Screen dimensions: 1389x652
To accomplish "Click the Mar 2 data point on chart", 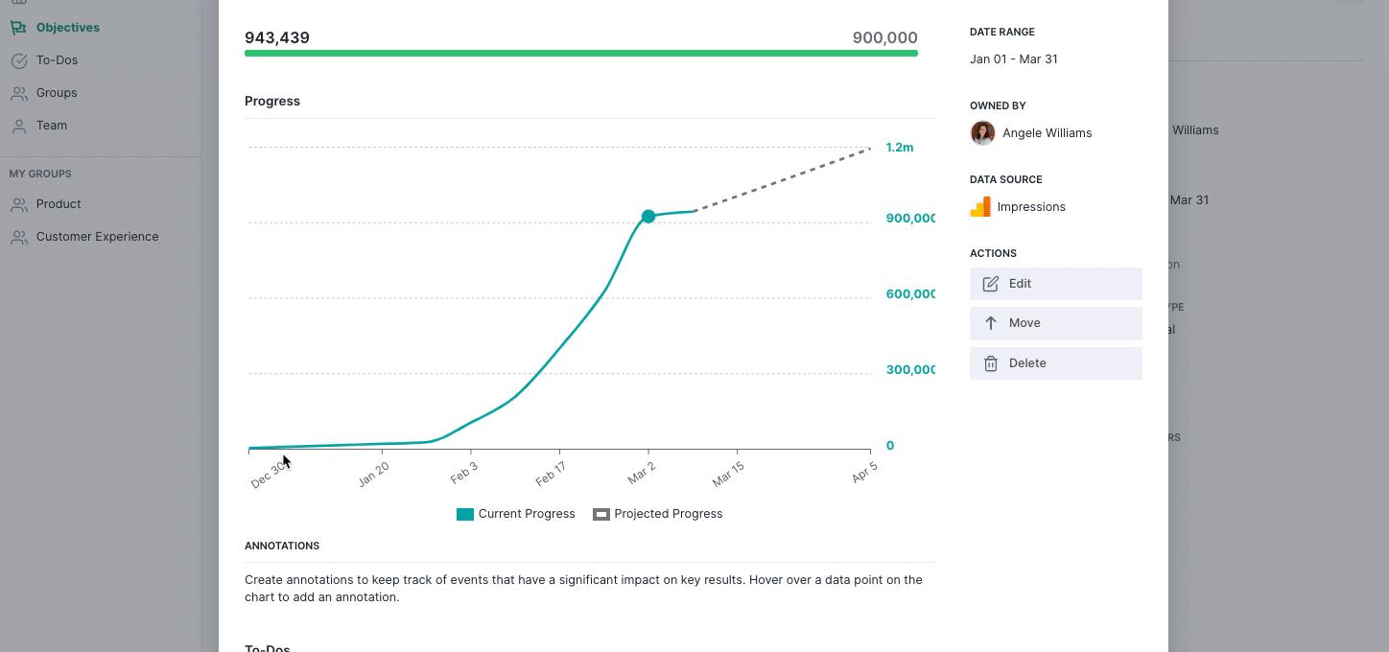I will point(648,217).
